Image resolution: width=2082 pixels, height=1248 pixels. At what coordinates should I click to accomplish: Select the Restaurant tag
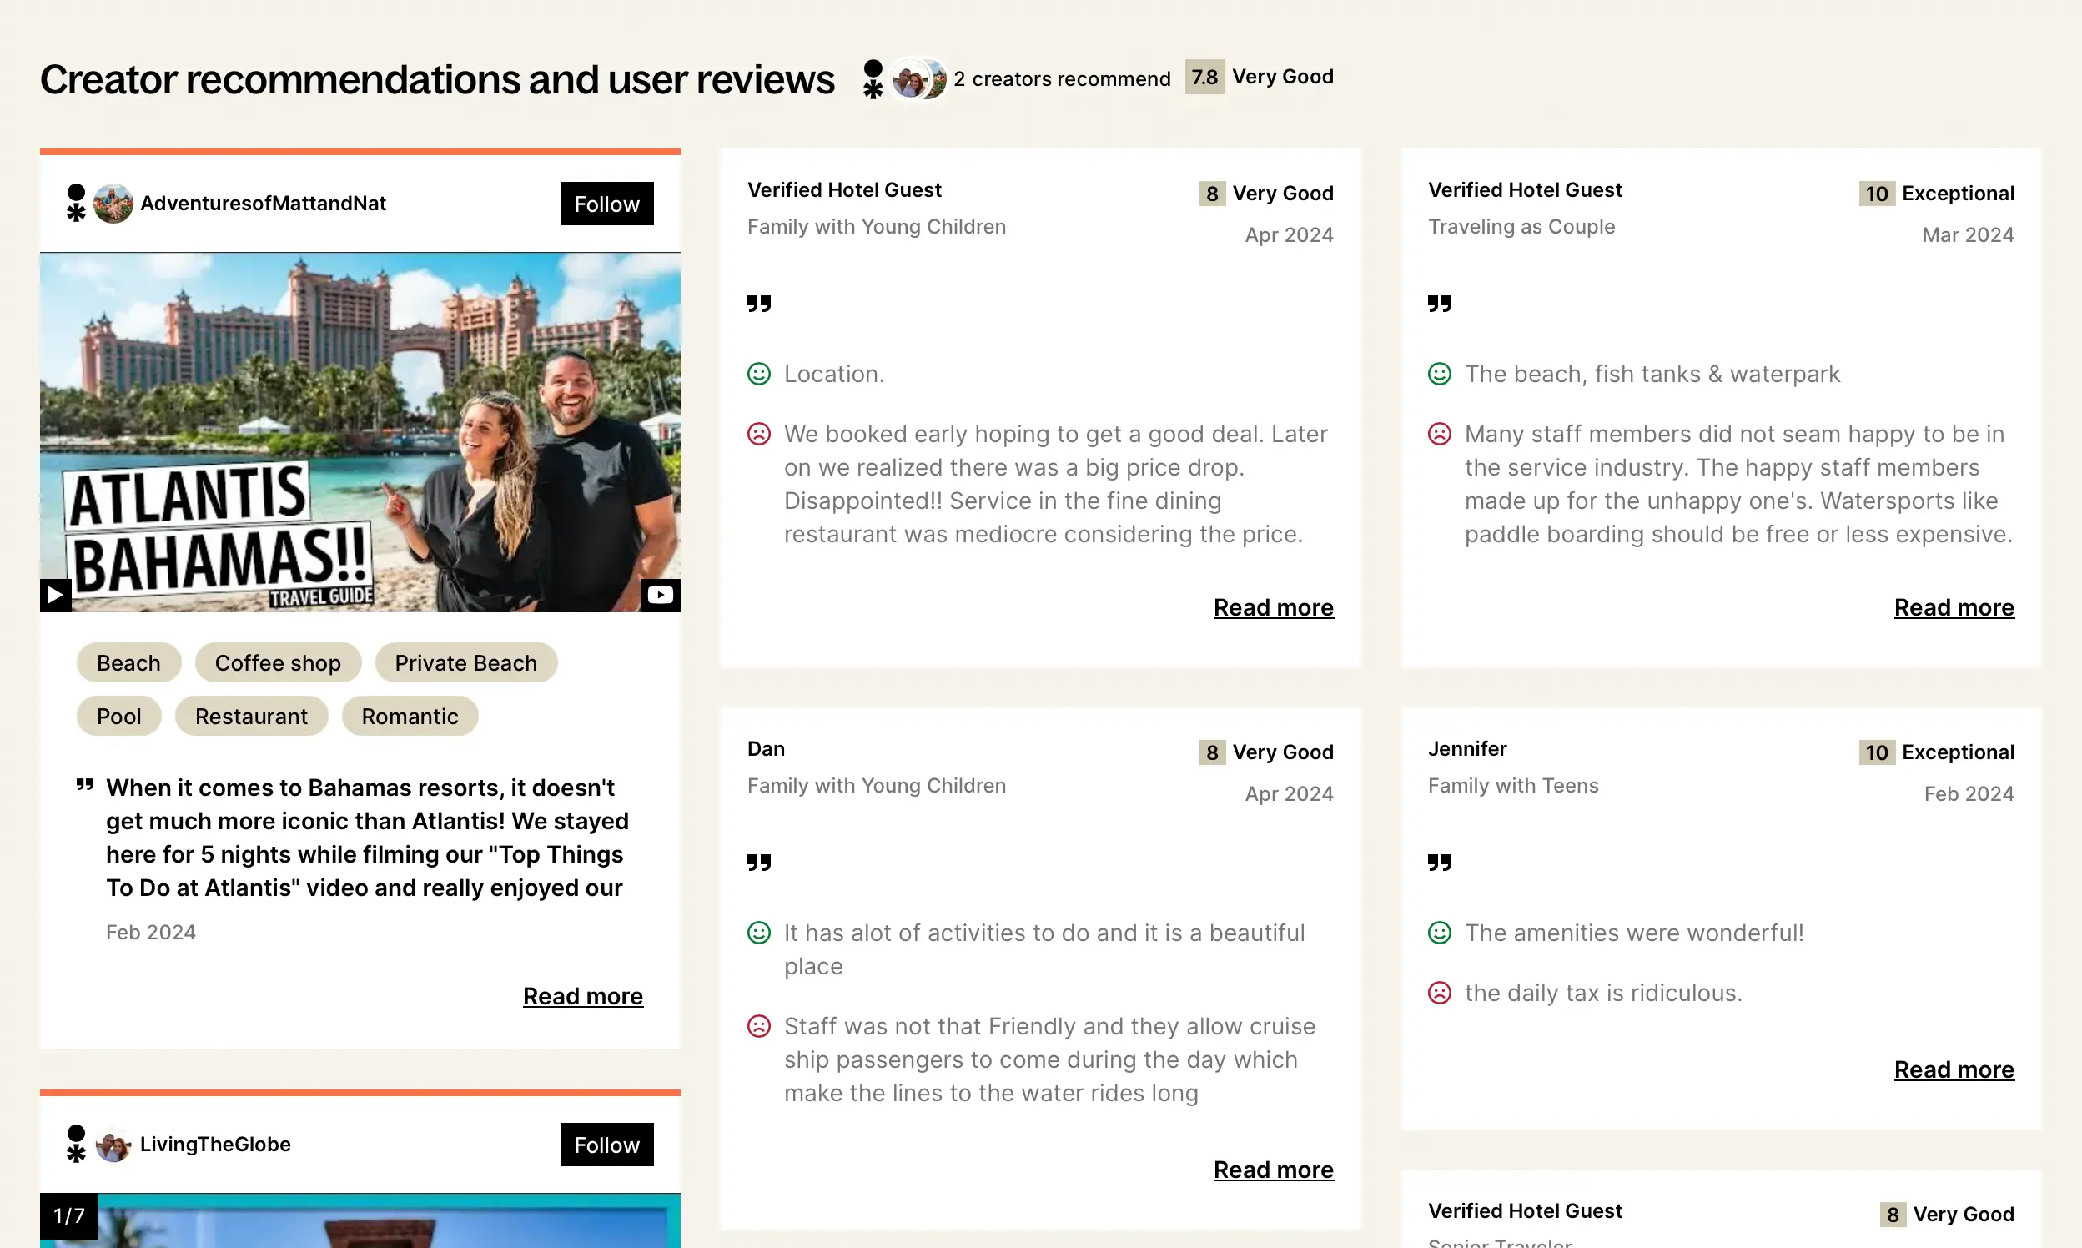coord(251,717)
